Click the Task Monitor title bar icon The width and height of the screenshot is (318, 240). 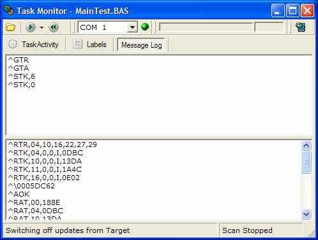pos(9,10)
